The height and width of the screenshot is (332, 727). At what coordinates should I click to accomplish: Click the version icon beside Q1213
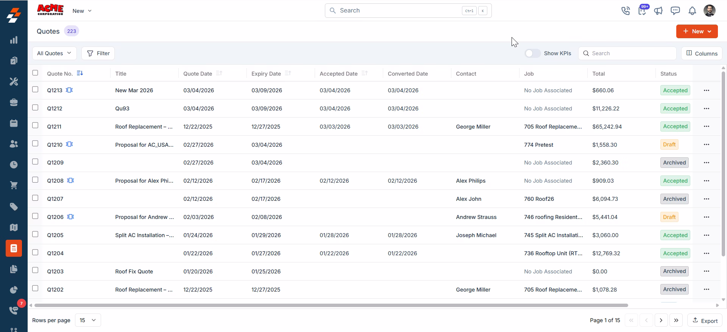coord(69,90)
